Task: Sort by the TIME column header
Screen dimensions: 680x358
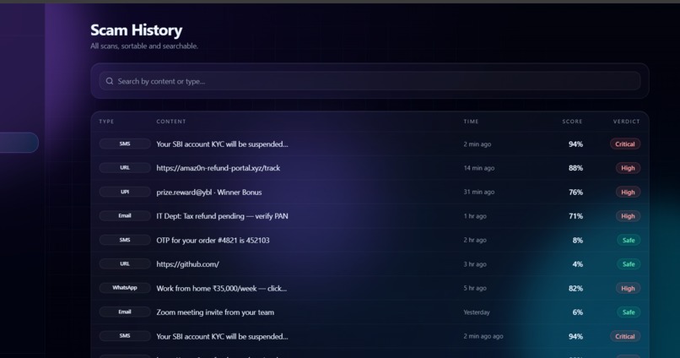Action: coord(471,122)
